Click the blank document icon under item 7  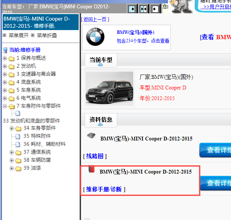point(18,113)
